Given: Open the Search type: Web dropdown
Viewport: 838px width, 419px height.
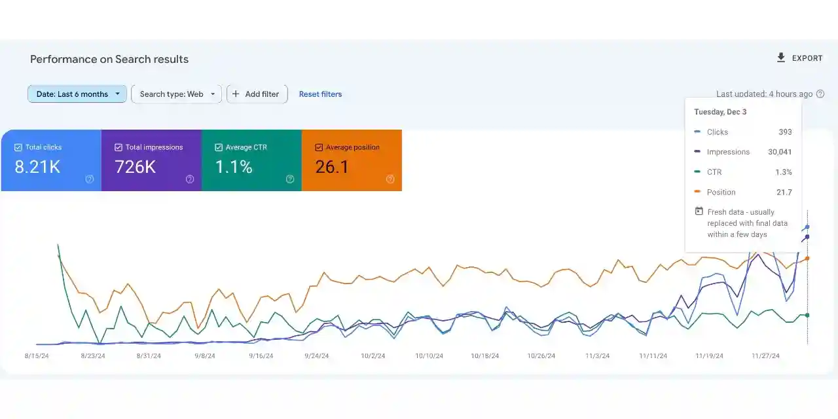Looking at the screenshot, I should [176, 94].
